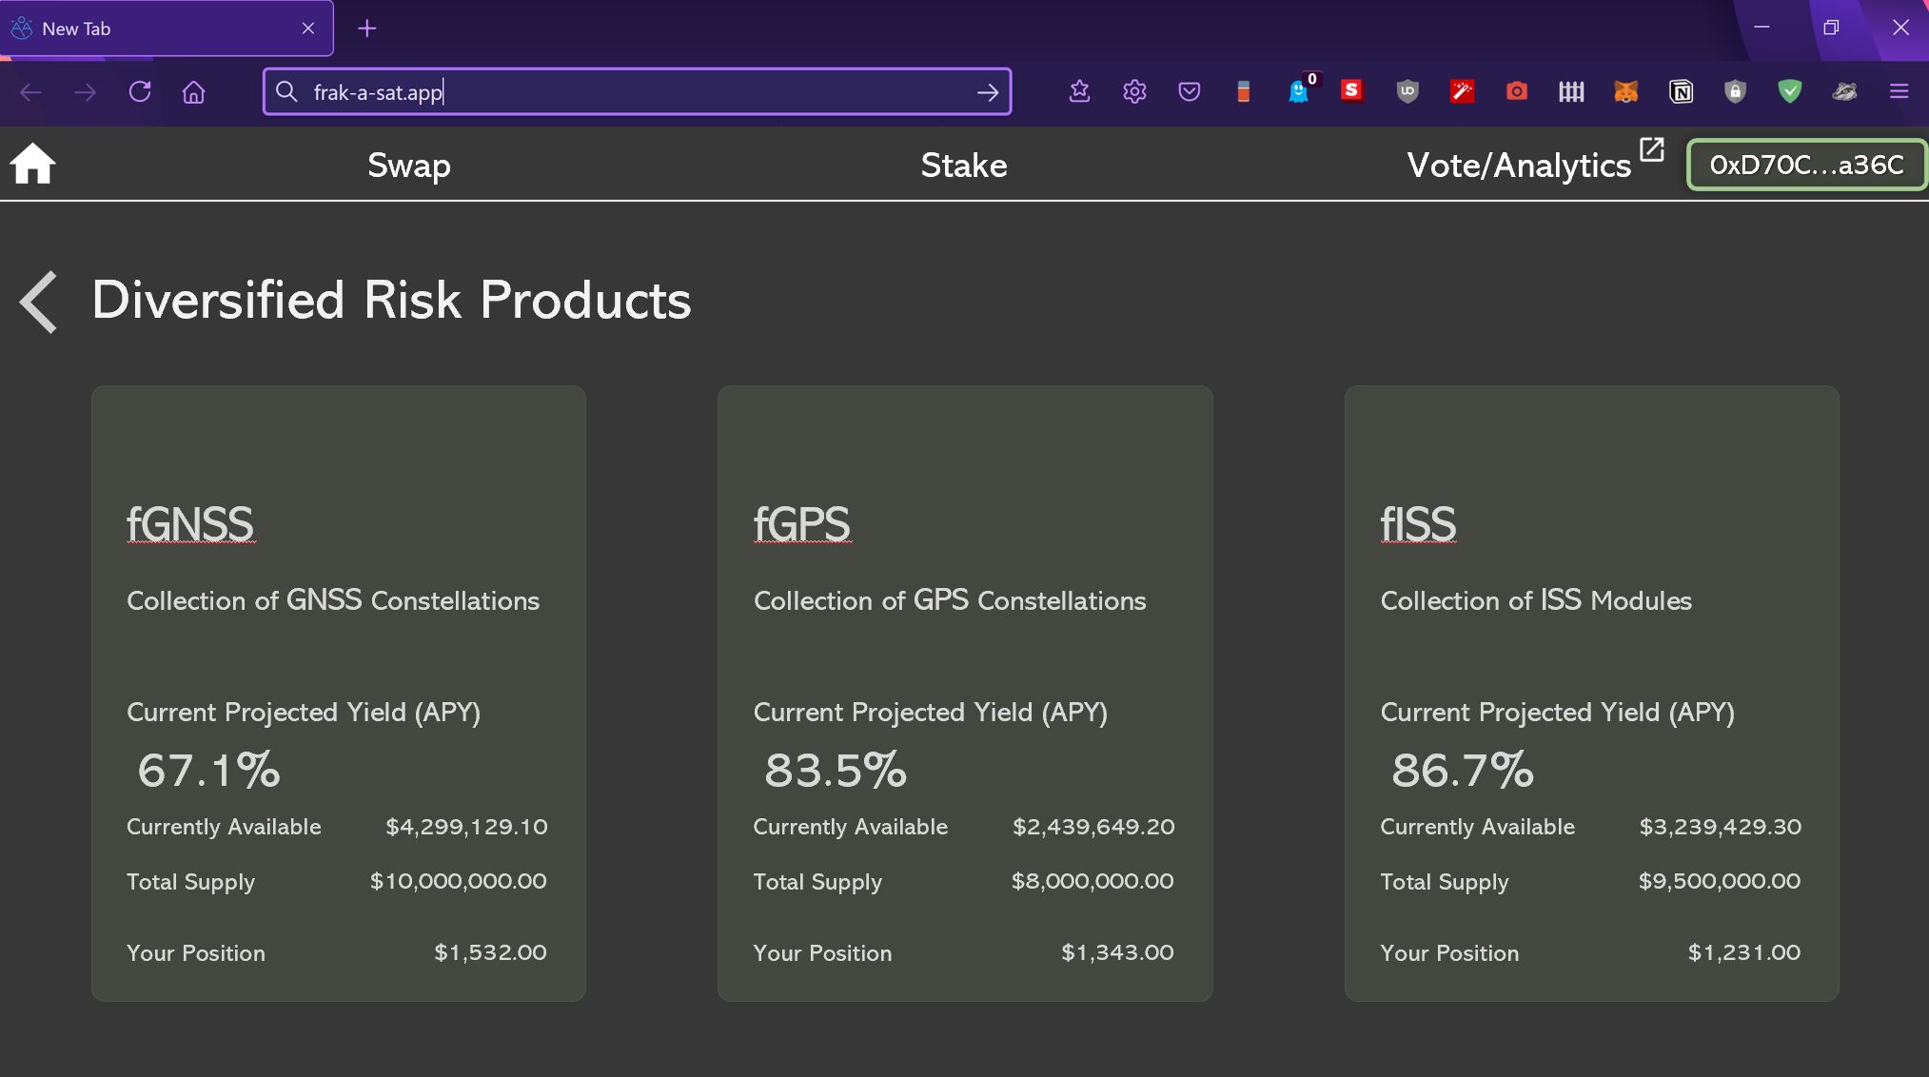Viewport: 1929px width, 1077px height.
Task: Open the fGNSS product card title
Action: 190,524
